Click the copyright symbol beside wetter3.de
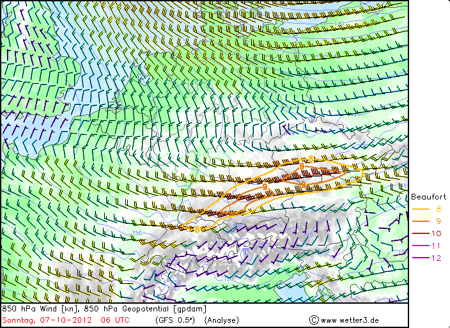Screen dimensions: 450x328 pyautogui.click(x=314, y=320)
